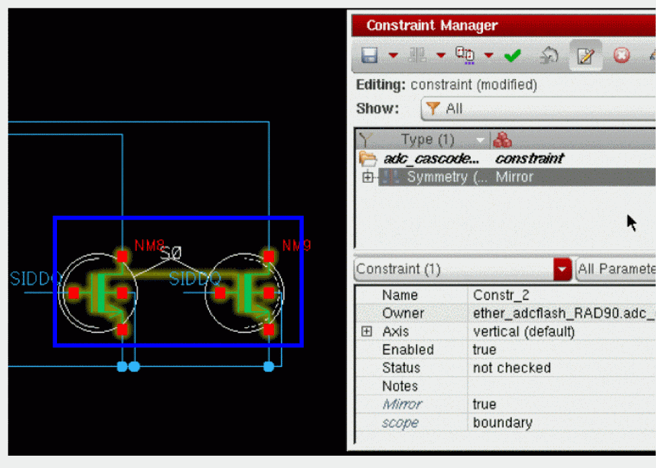The height and width of the screenshot is (468, 656).
Task: Click the Mirror parameter value true
Action: tap(484, 404)
